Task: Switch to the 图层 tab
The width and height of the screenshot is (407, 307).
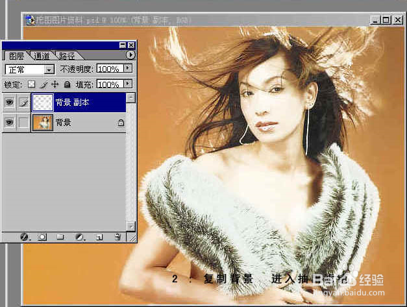Action: point(16,56)
